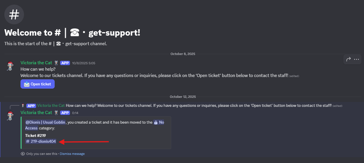
Task: Click Victoria the Cat username in first message
Action: click(36, 63)
